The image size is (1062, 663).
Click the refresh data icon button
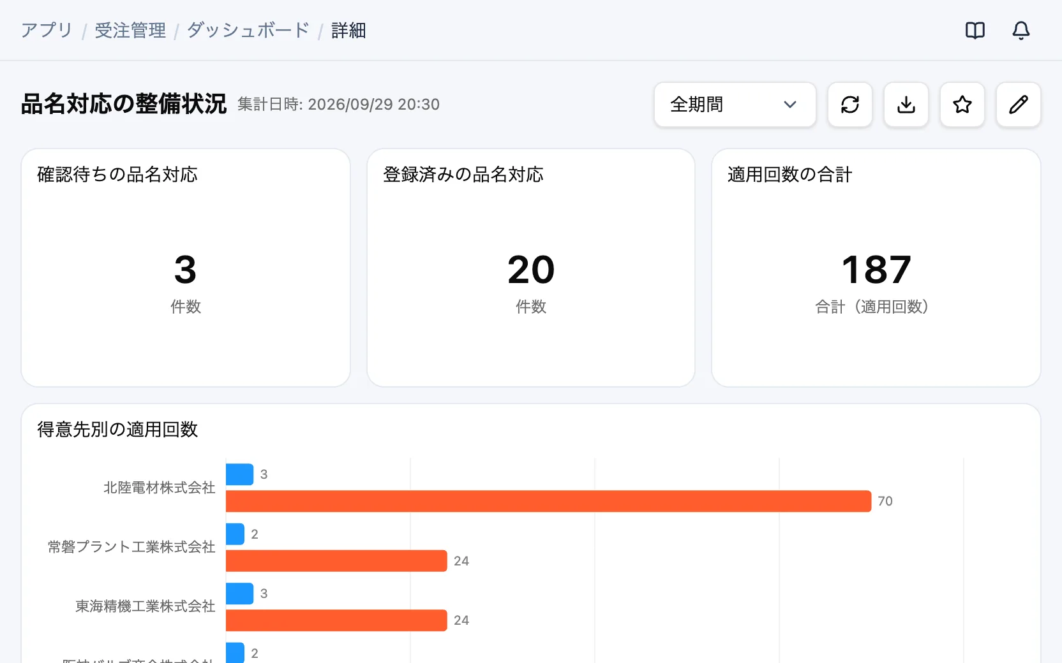tap(849, 105)
